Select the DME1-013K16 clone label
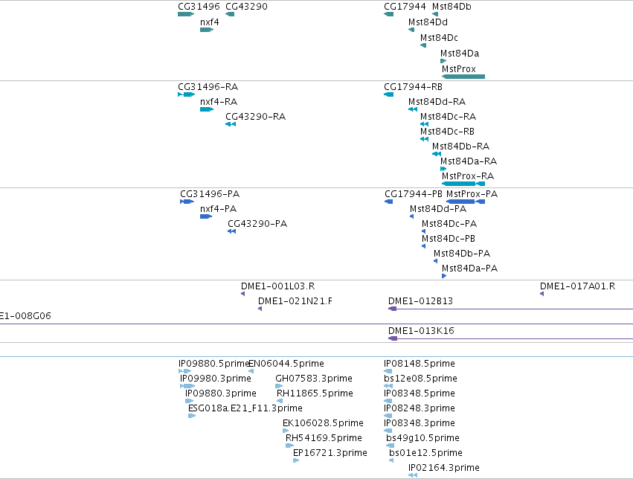This screenshot has height=479, width=633. coord(421,331)
